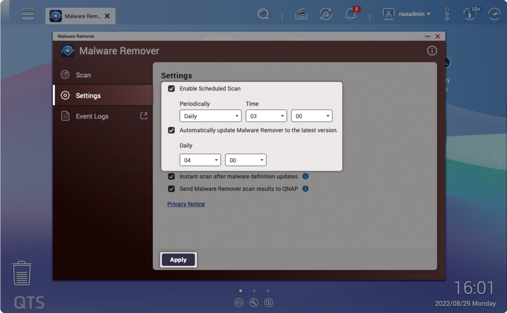
Task: Close the Malware Remover taskbar tab
Action: tap(107, 16)
